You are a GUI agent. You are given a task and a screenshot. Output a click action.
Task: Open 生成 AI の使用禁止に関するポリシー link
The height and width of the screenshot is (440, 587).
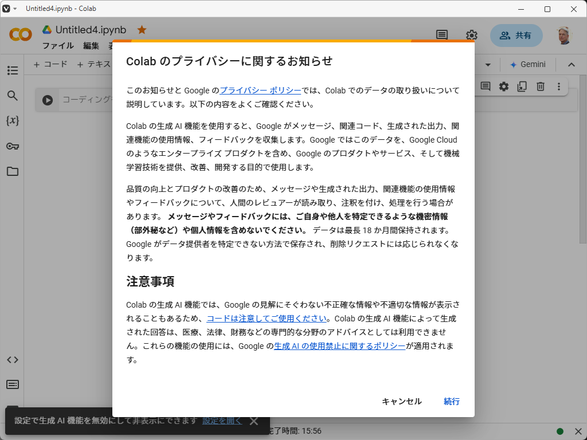pyautogui.click(x=339, y=346)
